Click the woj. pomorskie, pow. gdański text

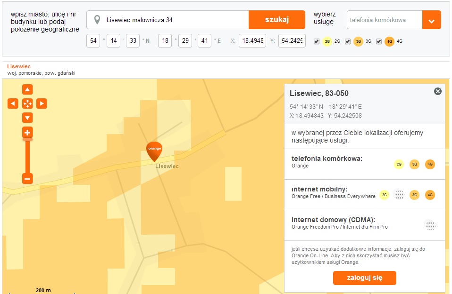coord(41,73)
